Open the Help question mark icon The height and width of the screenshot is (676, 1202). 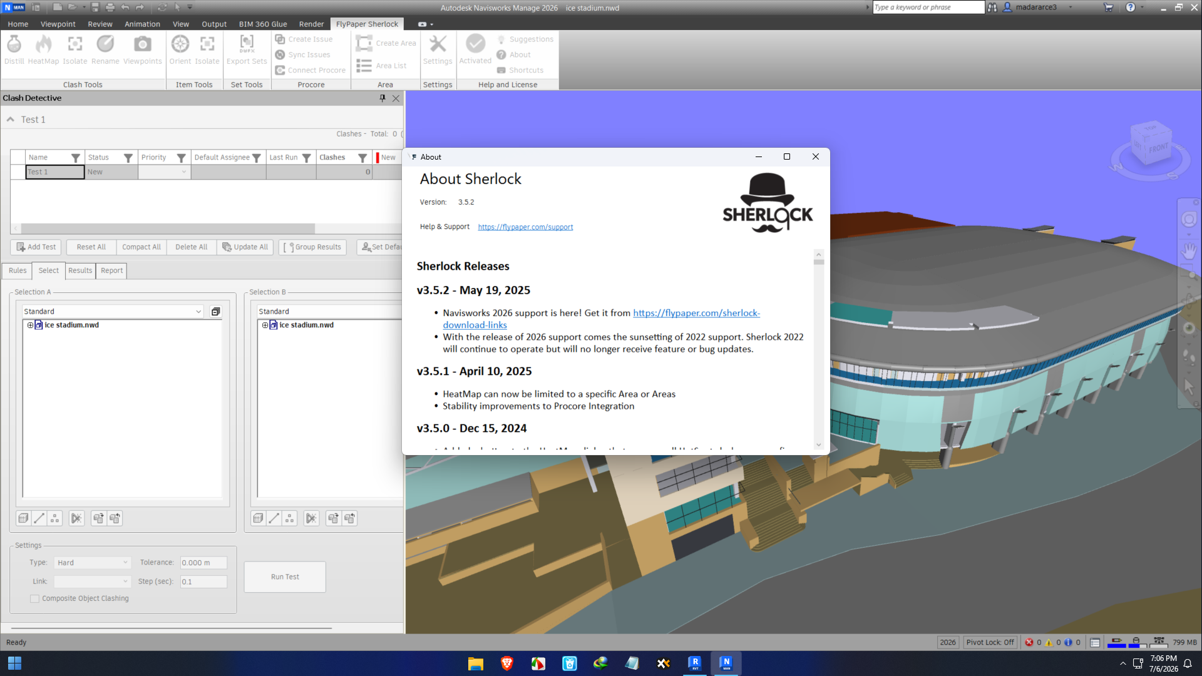(x=1130, y=8)
